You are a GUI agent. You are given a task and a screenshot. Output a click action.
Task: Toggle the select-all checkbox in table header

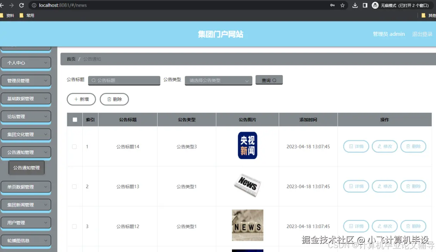[75, 120]
